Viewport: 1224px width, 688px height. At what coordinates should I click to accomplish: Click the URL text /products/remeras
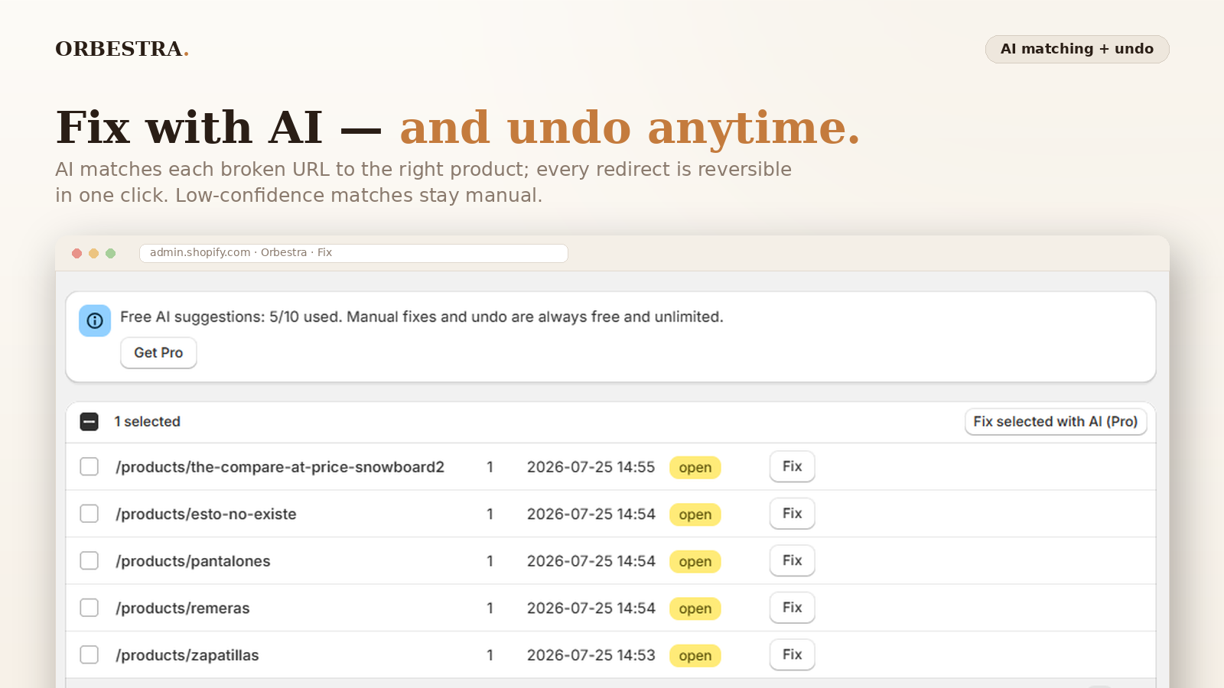coord(183,608)
